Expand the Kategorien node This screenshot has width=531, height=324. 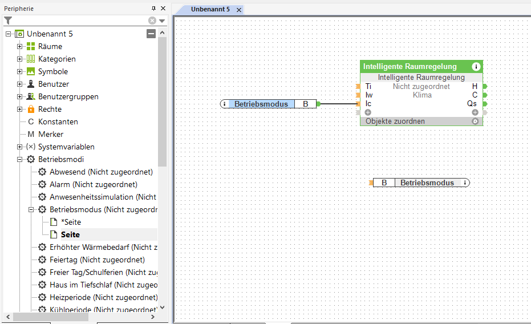[x=19, y=59]
